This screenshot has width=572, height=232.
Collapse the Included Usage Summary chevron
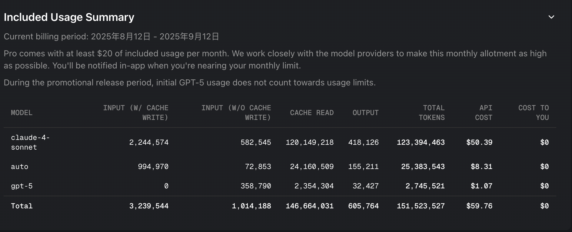551,17
